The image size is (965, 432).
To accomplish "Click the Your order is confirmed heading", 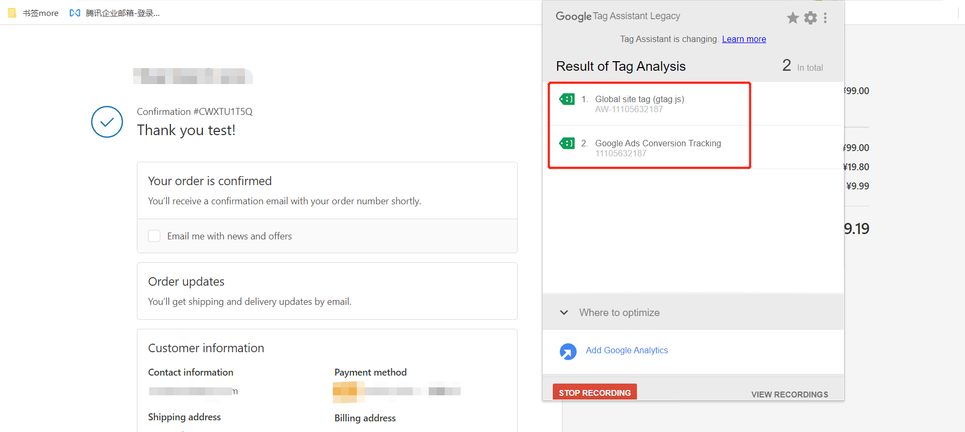I will 210,181.
